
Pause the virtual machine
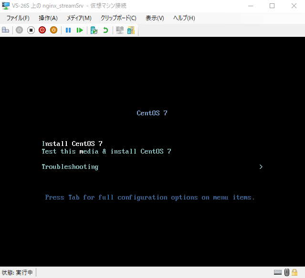pos(68,30)
